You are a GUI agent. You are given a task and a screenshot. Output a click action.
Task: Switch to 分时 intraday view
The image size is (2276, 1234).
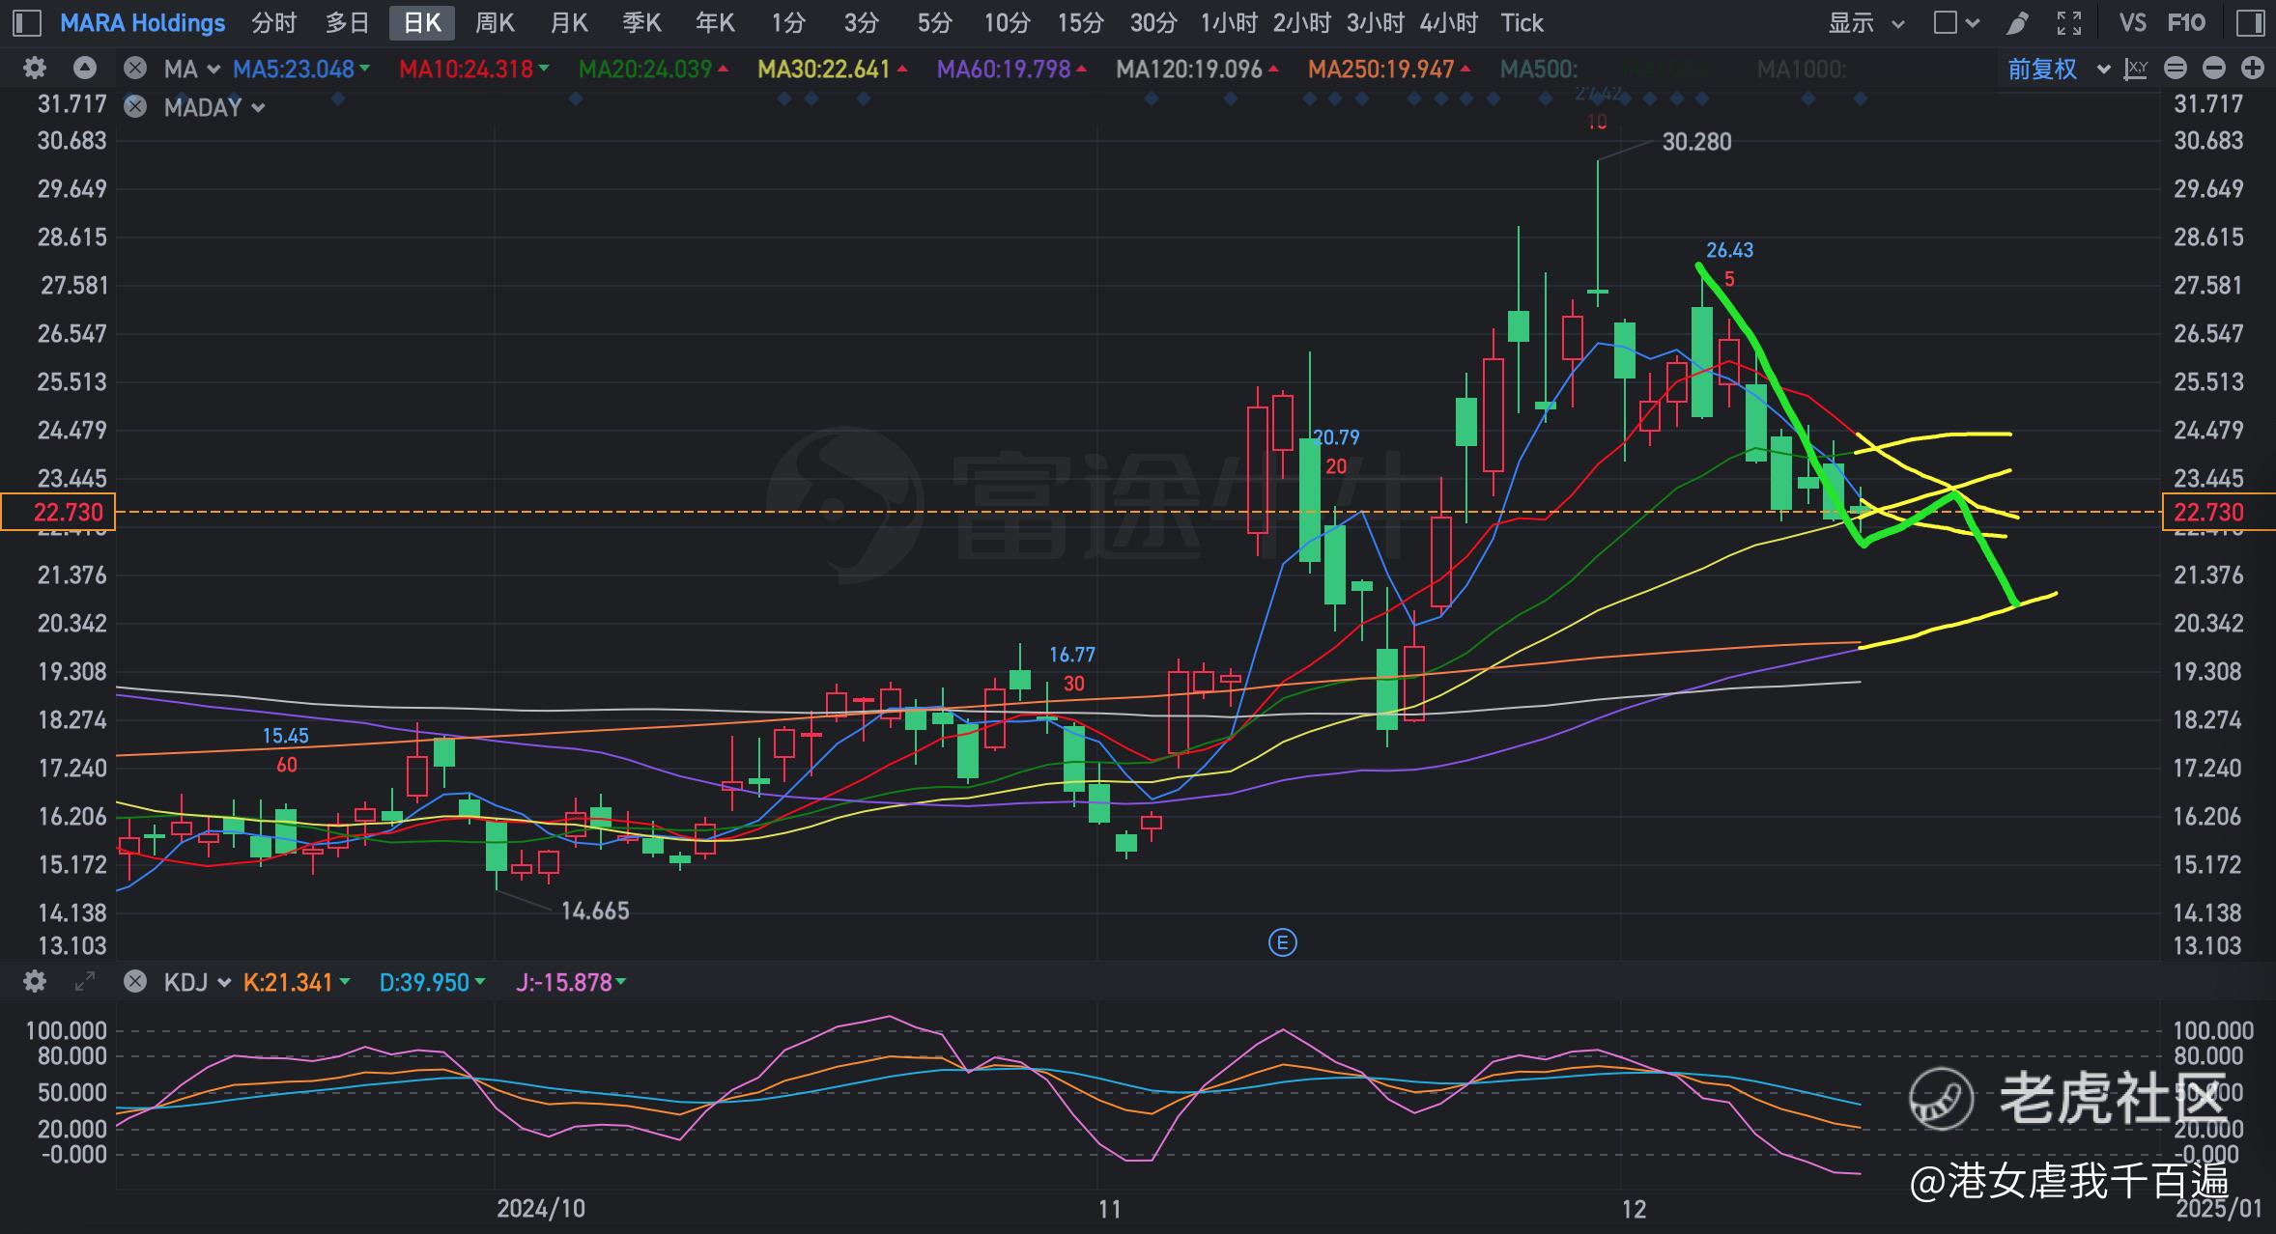click(274, 22)
